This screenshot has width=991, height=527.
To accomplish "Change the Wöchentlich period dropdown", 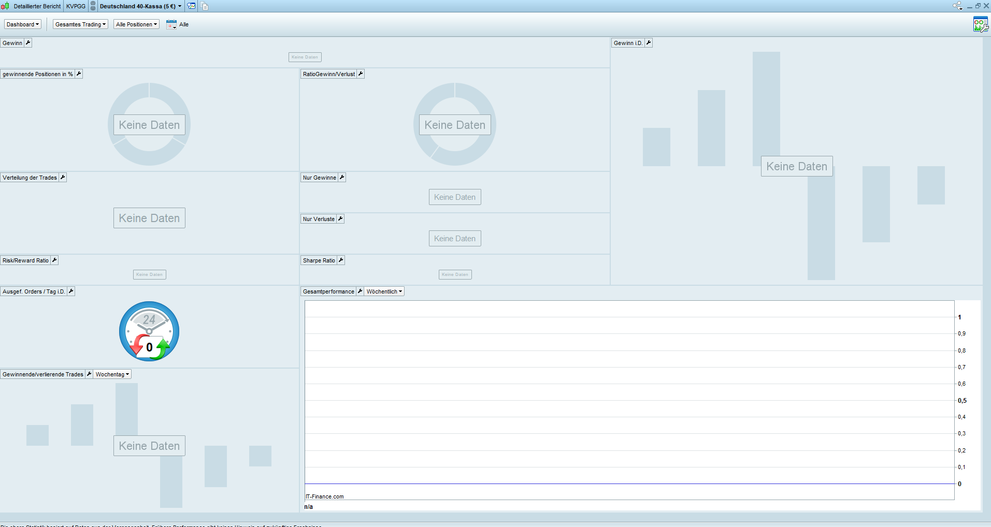I will pyautogui.click(x=384, y=291).
